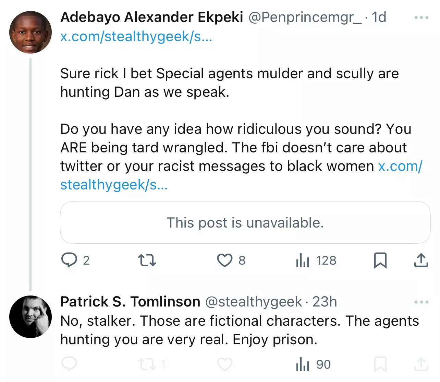
Task: Open Adebayo Alexander Ekpeki's profile photo
Action: (30, 32)
